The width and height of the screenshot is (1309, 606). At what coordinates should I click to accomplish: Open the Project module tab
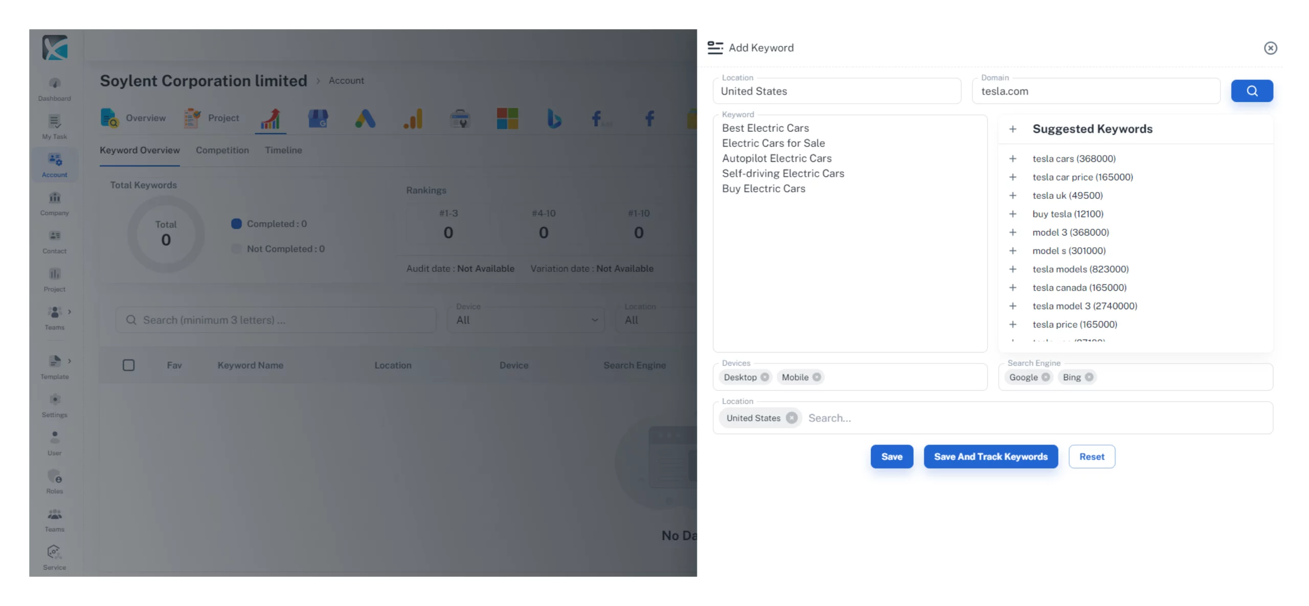coord(211,118)
